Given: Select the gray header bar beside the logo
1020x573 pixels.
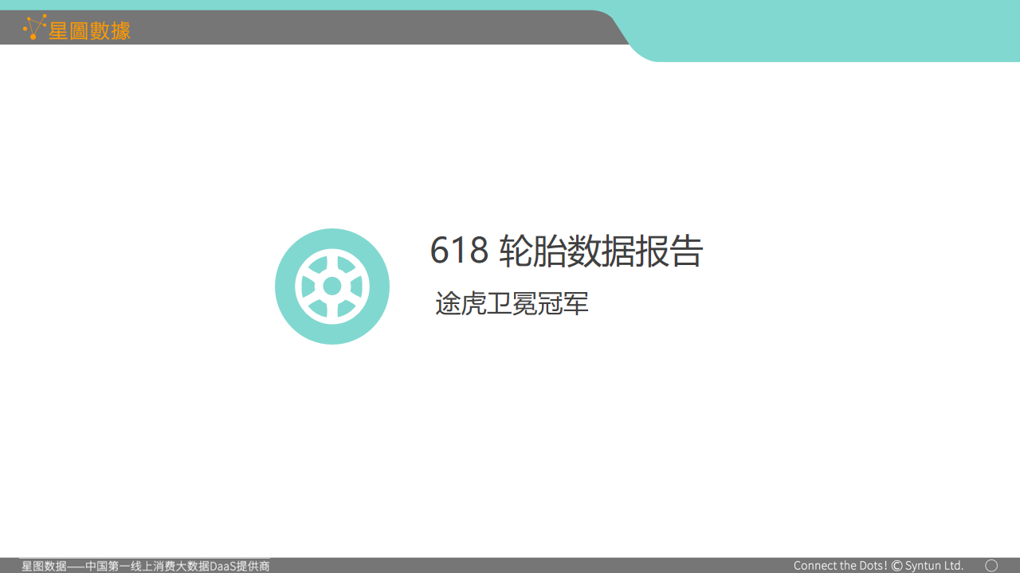Looking at the screenshot, I should coord(359,28).
